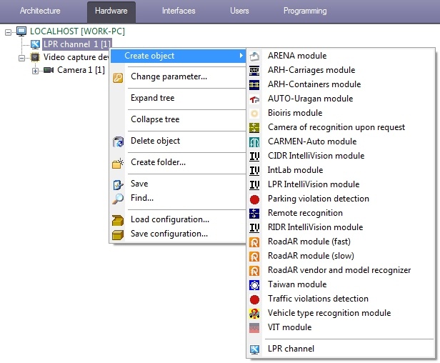Click the Find magnifier icon
Image resolution: width=440 pixels, height=363 pixels.
tap(119, 198)
